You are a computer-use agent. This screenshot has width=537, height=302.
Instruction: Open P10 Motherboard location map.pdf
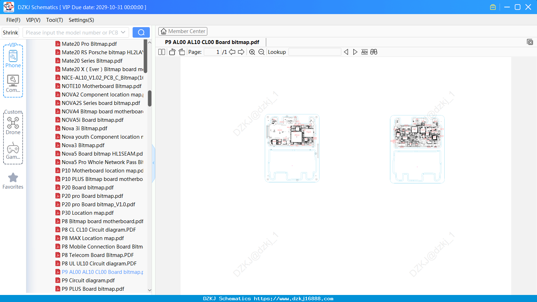pyautogui.click(x=99, y=171)
